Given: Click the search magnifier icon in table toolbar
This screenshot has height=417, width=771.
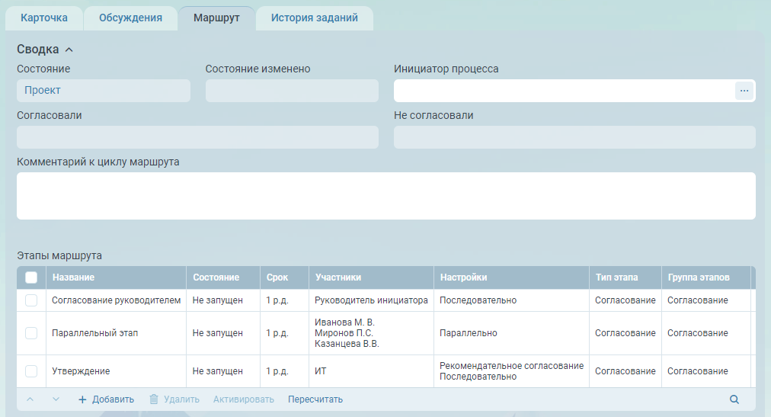Looking at the screenshot, I should tap(734, 399).
